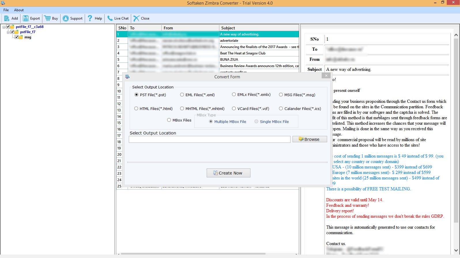Click the pstFile_f7 tree label
The image size is (460, 258).
click(28, 32)
